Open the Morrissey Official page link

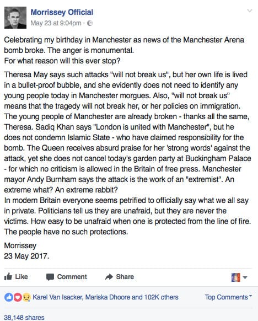coord(62,12)
